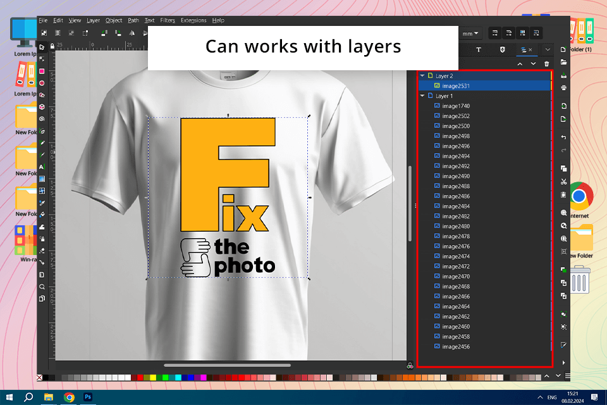Select image2456 row in layers list
The image size is (607, 405).
(x=485, y=347)
